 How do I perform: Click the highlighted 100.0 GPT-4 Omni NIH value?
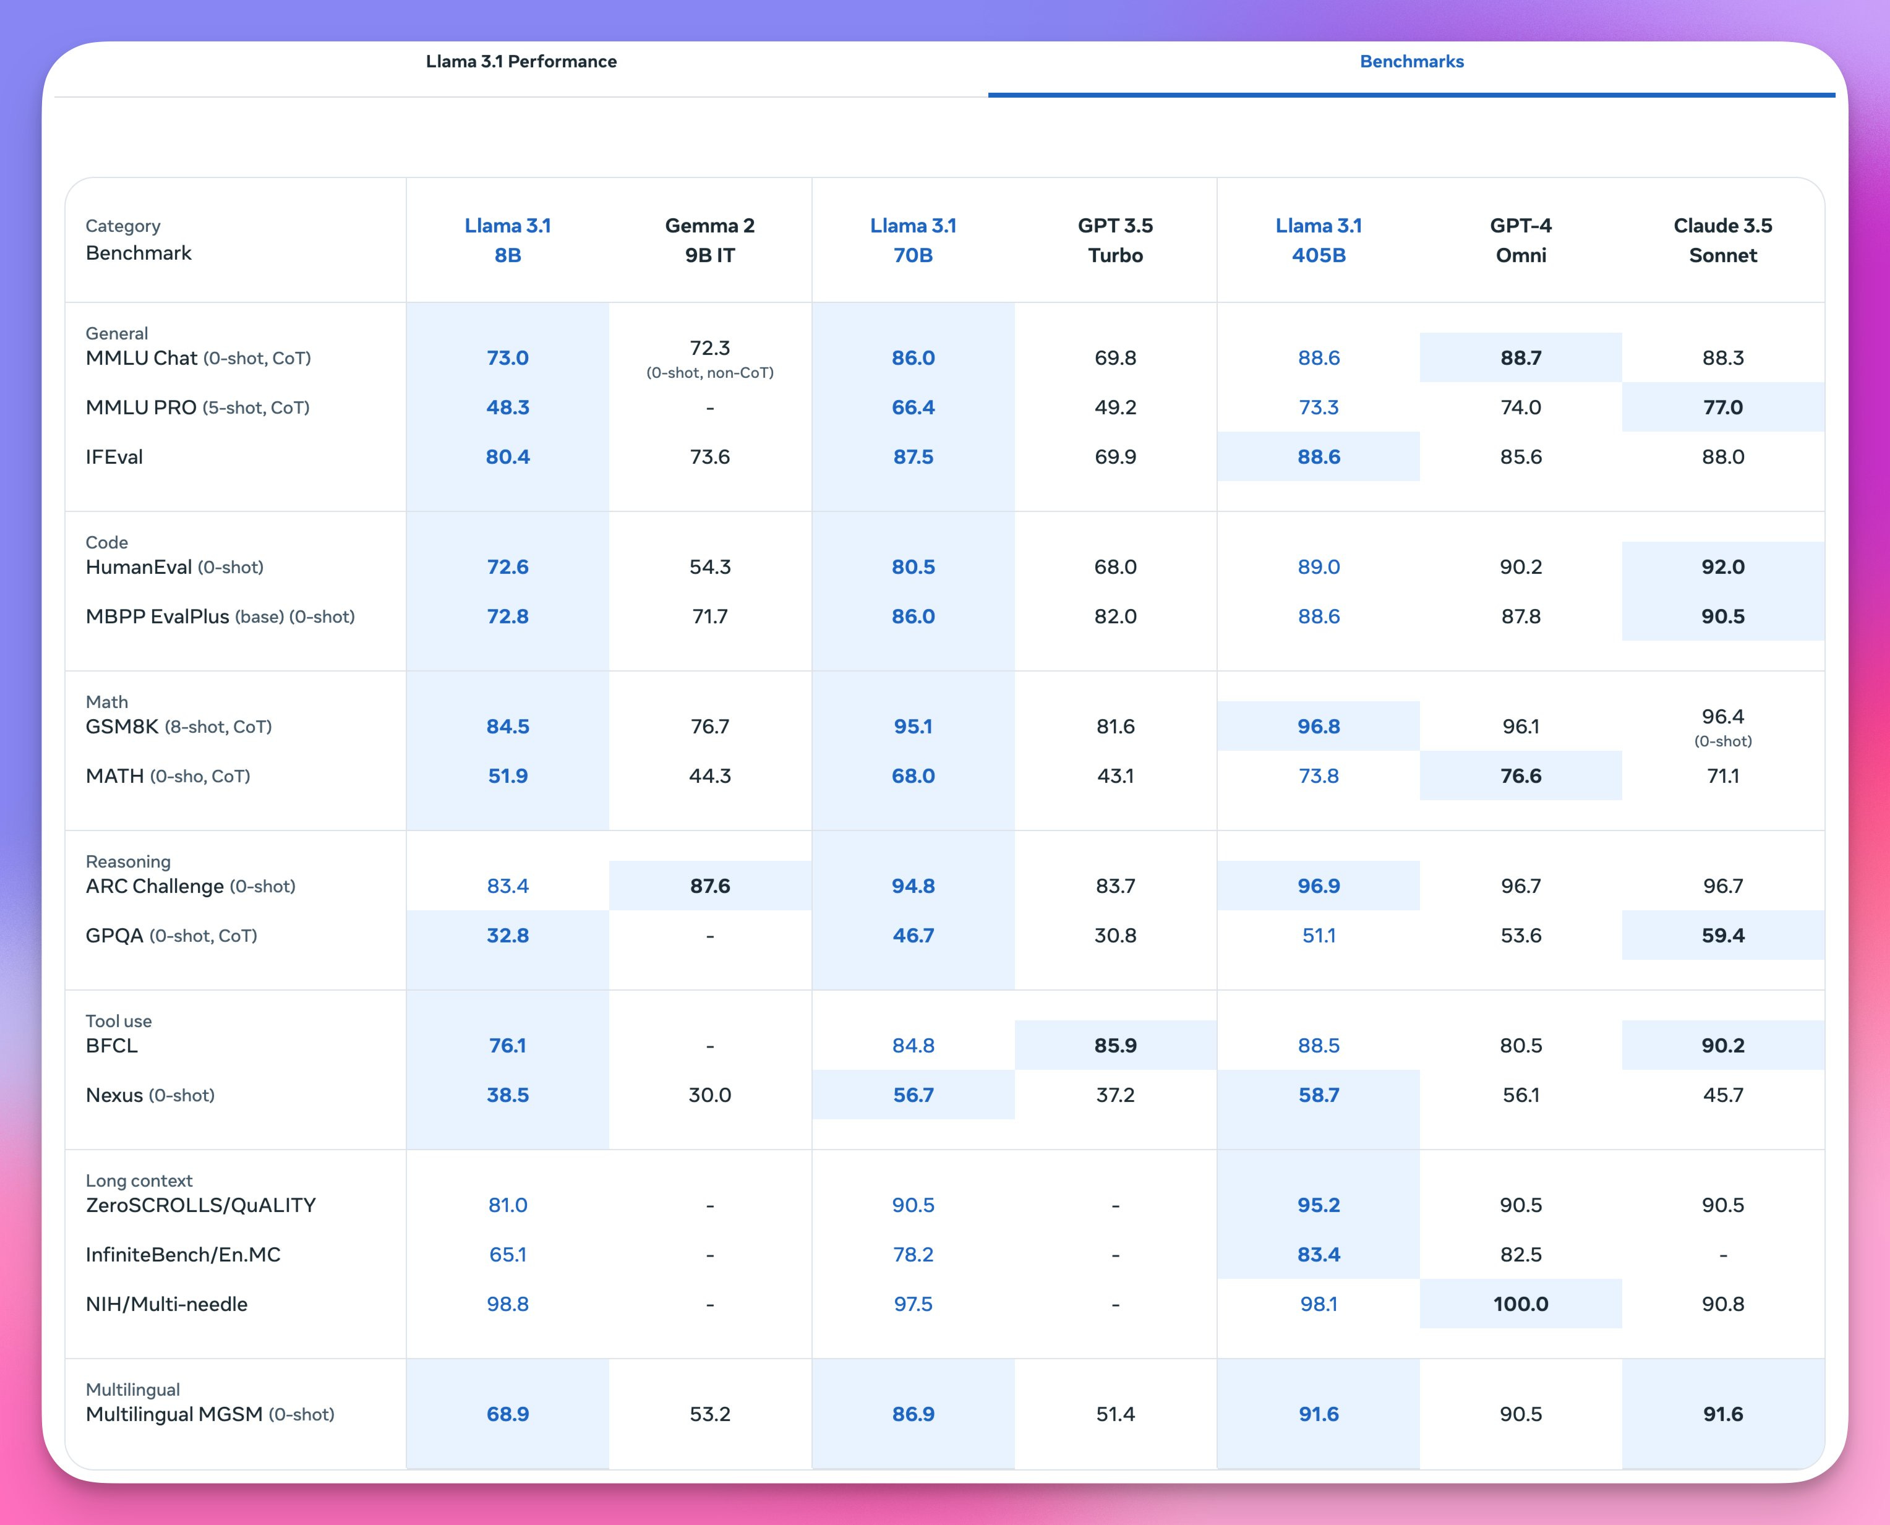[x=1521, y=1304]
